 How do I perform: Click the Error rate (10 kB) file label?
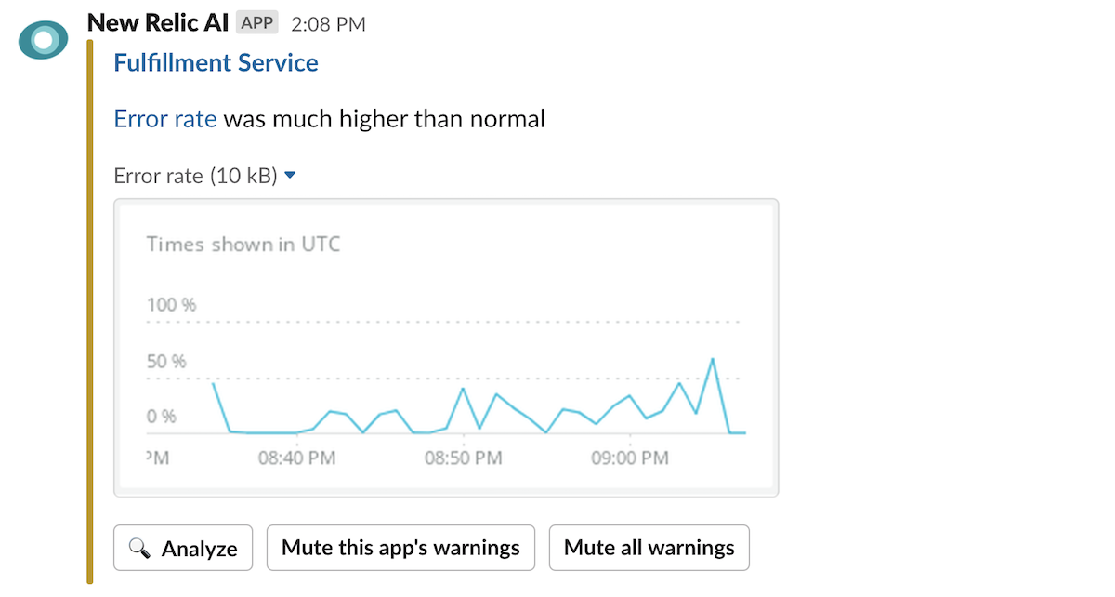coord(196,176)
